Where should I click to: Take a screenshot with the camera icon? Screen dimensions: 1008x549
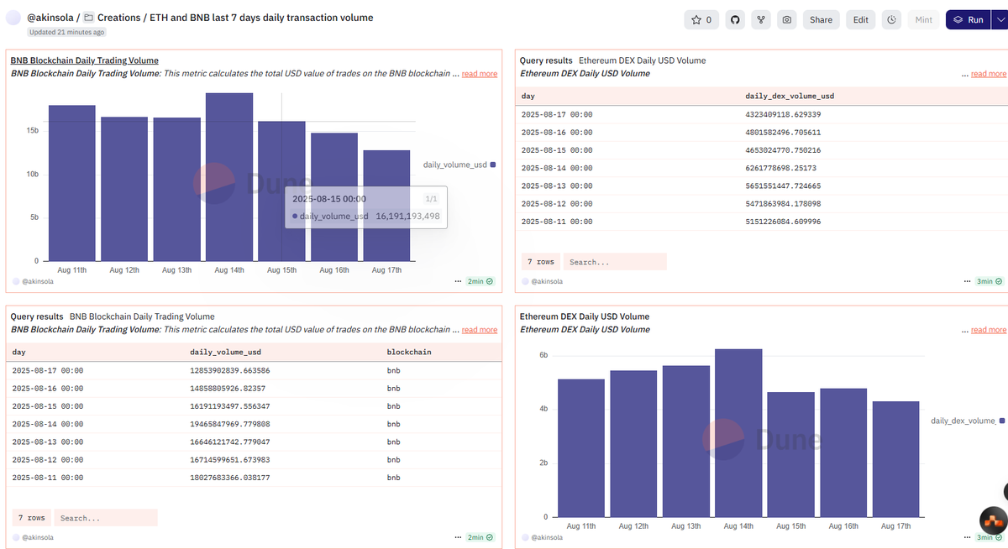[x=786, y=18]
